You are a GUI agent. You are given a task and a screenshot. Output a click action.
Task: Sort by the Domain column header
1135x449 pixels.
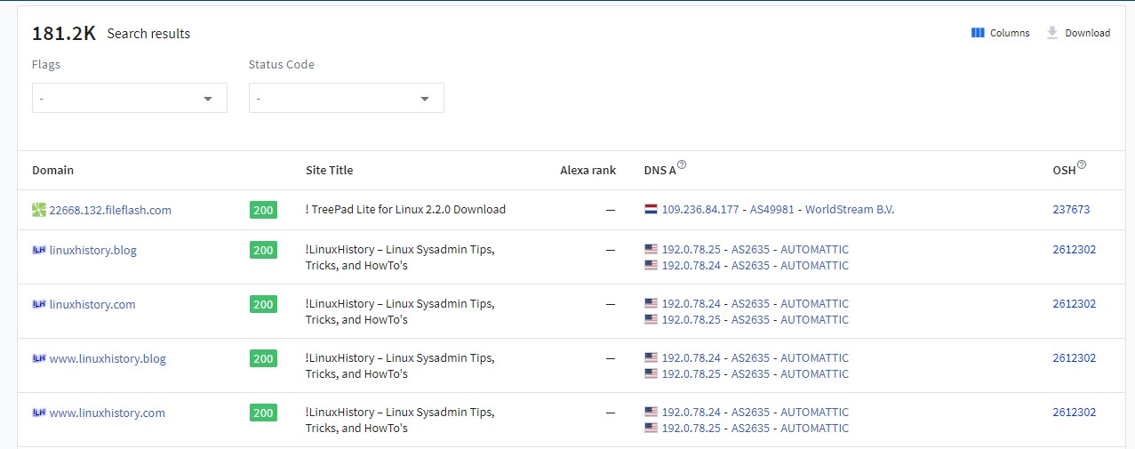[x=52, y=170]
